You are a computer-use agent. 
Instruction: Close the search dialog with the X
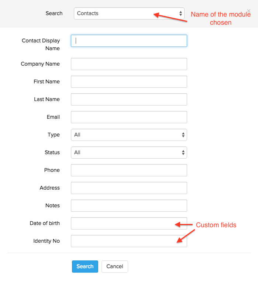coord(248,11)
